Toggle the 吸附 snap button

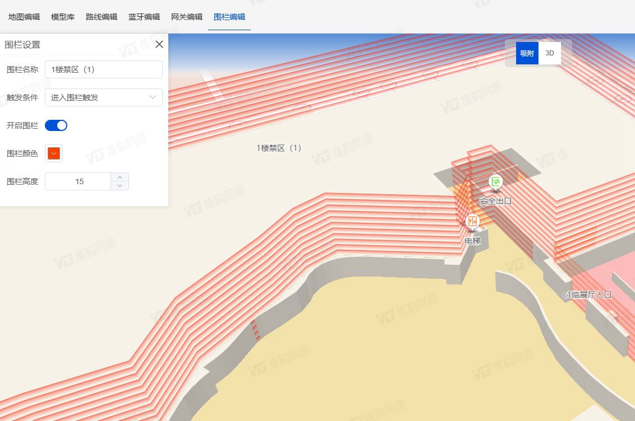pyautogui.click(x=527, y=53)
